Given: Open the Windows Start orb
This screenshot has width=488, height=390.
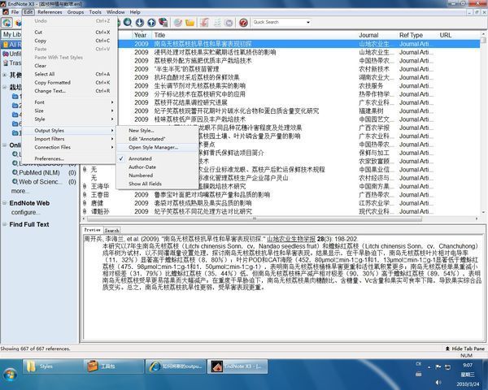Looking at the screenshot, I should 10,374.
